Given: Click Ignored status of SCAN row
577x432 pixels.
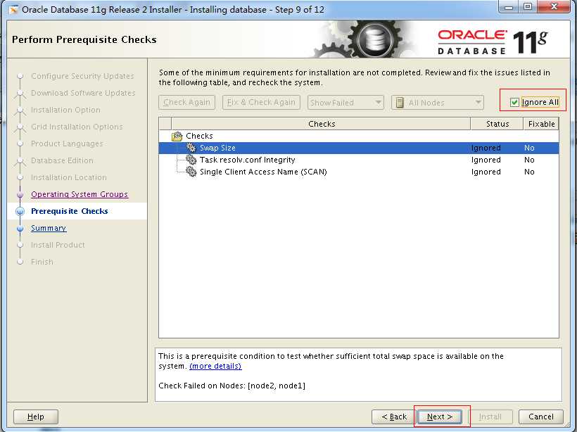Looking at the screenshot, I should (x=486, y=172).
